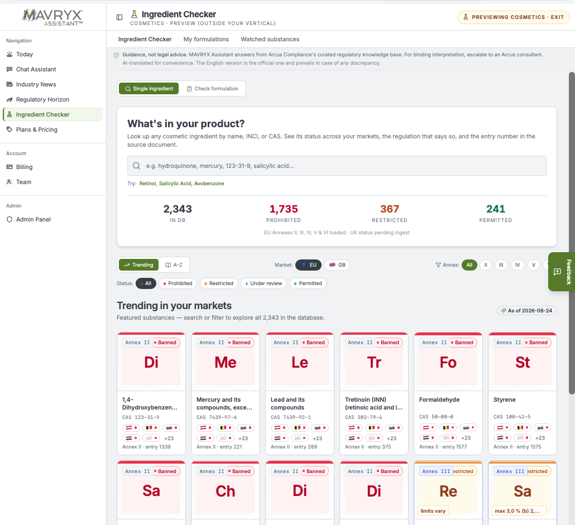The width and height of the screenshot is (575, 525).
Task: Click the Chat Assistant speech bubble icon
Action: click(9, 69)
